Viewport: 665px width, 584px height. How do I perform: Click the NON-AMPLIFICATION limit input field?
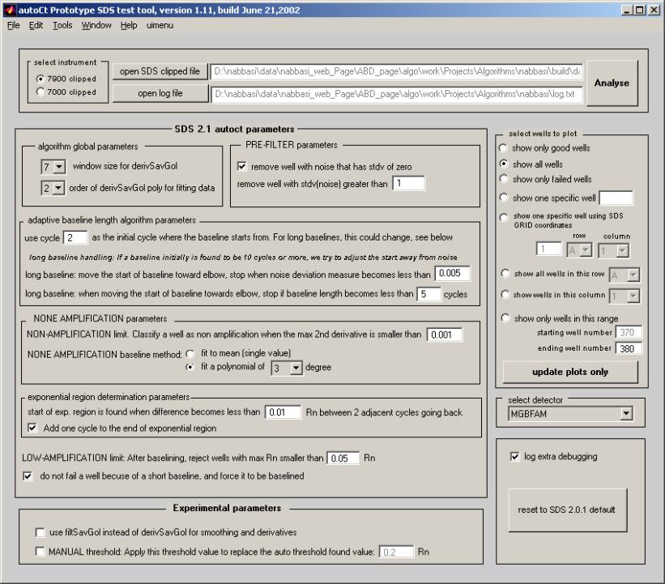pyautogui.click(x=444, y=335)
